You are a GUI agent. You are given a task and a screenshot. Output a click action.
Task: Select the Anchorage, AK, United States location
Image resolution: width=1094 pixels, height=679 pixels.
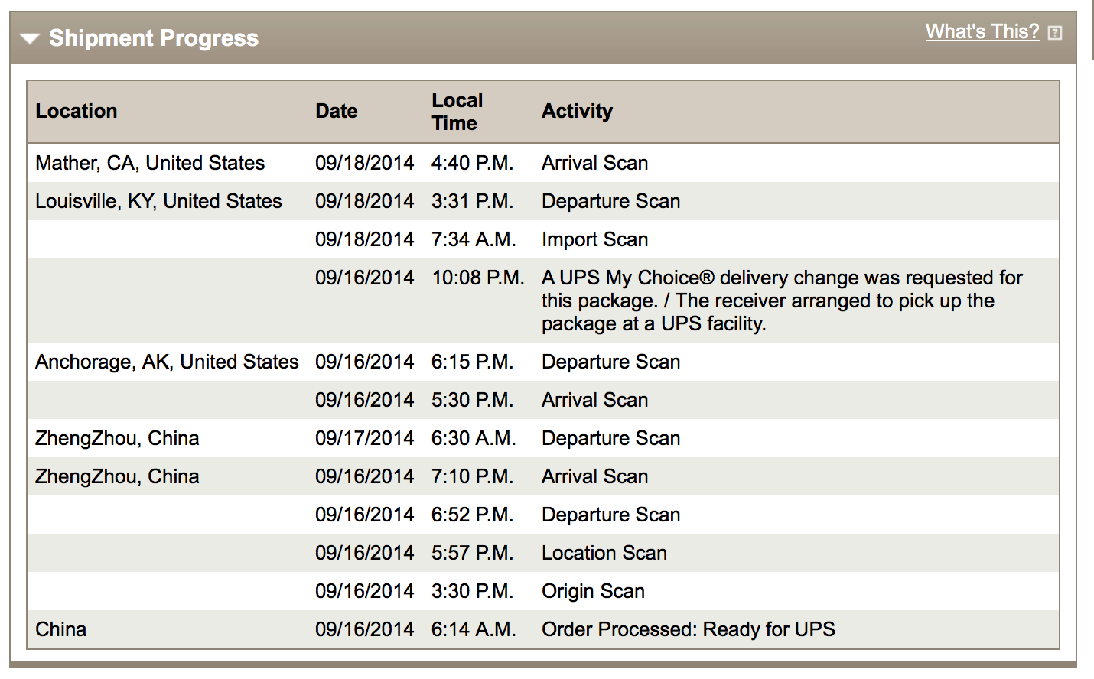tap(167, 362)
